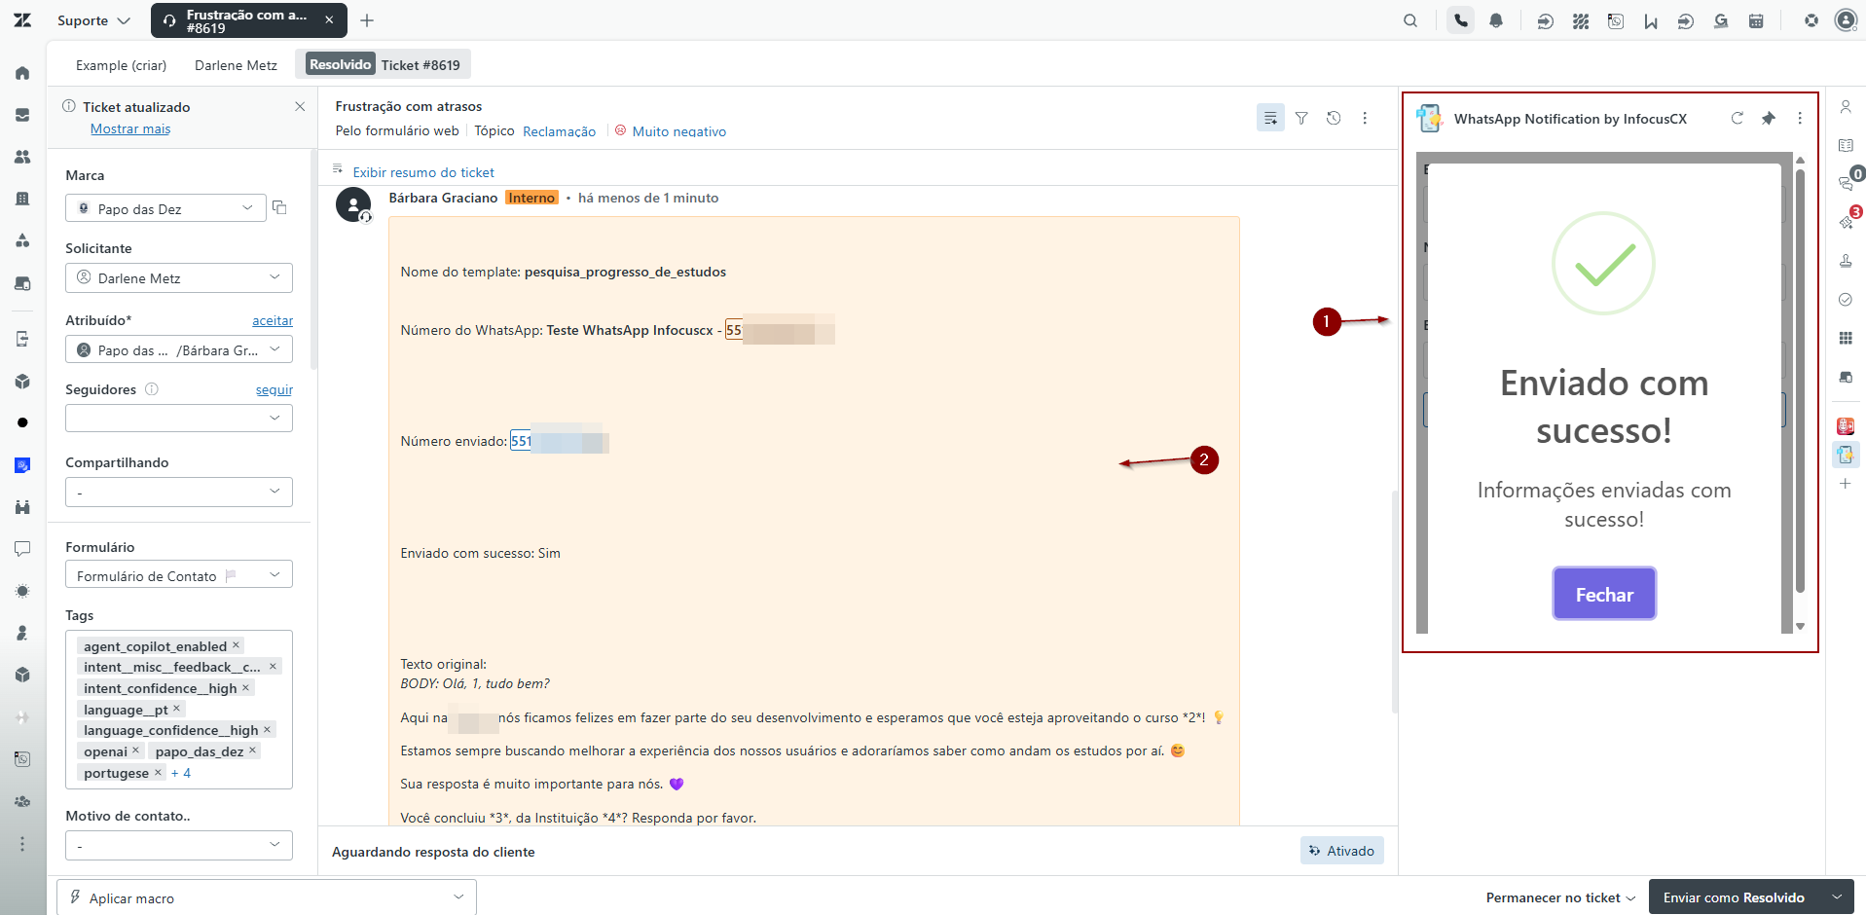The image size is (1866, 915).
Task: Click the user profile avatar icon
Action: [1846, 20]
